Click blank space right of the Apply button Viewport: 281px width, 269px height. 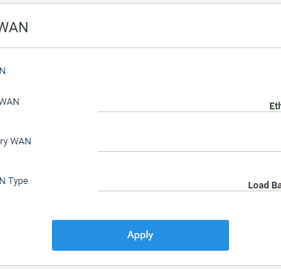pyautogui.click(x=255, y=235)
